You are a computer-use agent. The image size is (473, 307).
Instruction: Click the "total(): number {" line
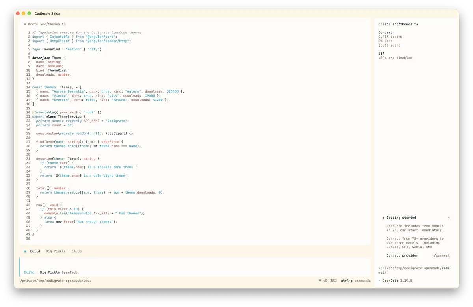[x=53, y=188]
